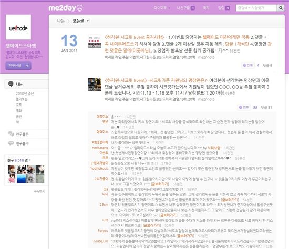Click the plus icon on 친구신청 button
This screenshot has height=249, width=289.
[x=27, y=66]
